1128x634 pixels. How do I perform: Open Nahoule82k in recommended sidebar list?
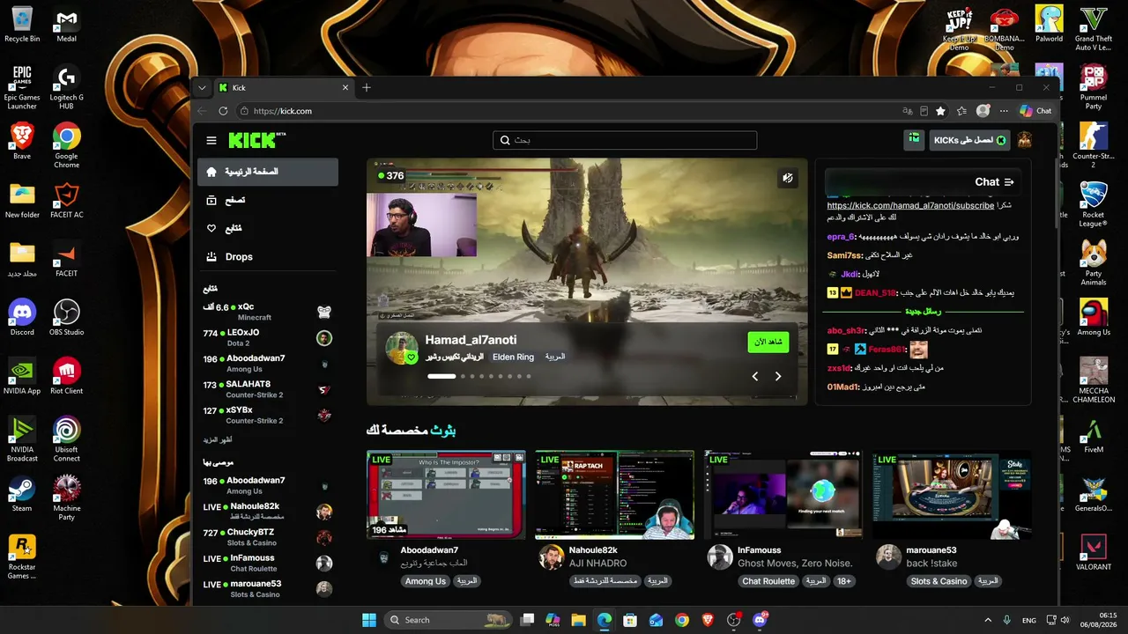coord(268,512)
